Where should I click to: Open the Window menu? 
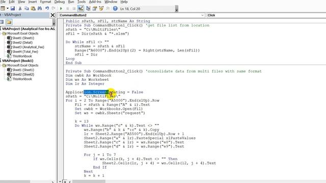pos(111,2)
